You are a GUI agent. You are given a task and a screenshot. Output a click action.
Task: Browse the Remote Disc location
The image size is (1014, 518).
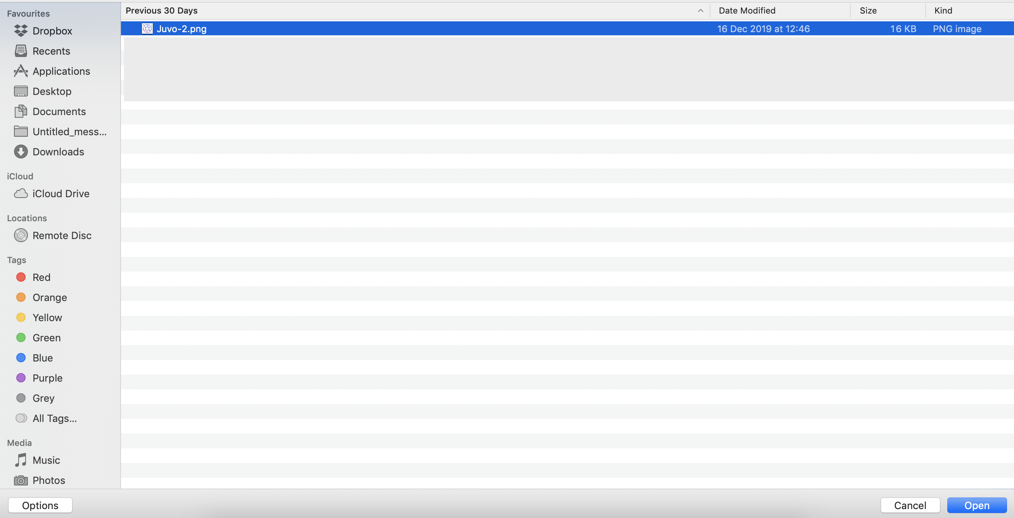coord(62,235)
